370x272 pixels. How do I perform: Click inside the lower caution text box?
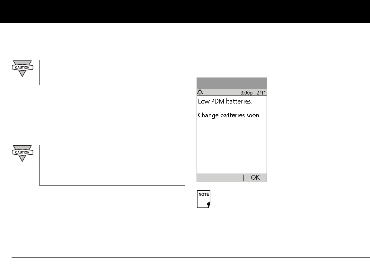pos(112,165)
